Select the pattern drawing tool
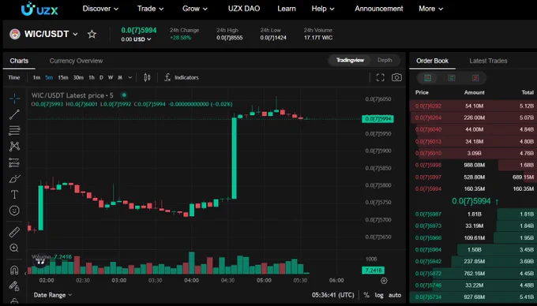Screen dimensions: 537x306 coord(14,147)
